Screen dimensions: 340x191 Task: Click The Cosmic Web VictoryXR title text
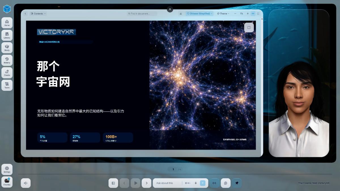click(x=314, y=183)
